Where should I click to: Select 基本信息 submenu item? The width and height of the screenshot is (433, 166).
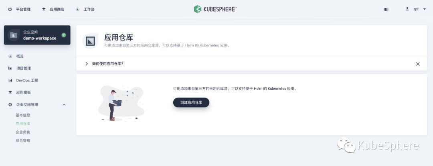click(23, 115)
